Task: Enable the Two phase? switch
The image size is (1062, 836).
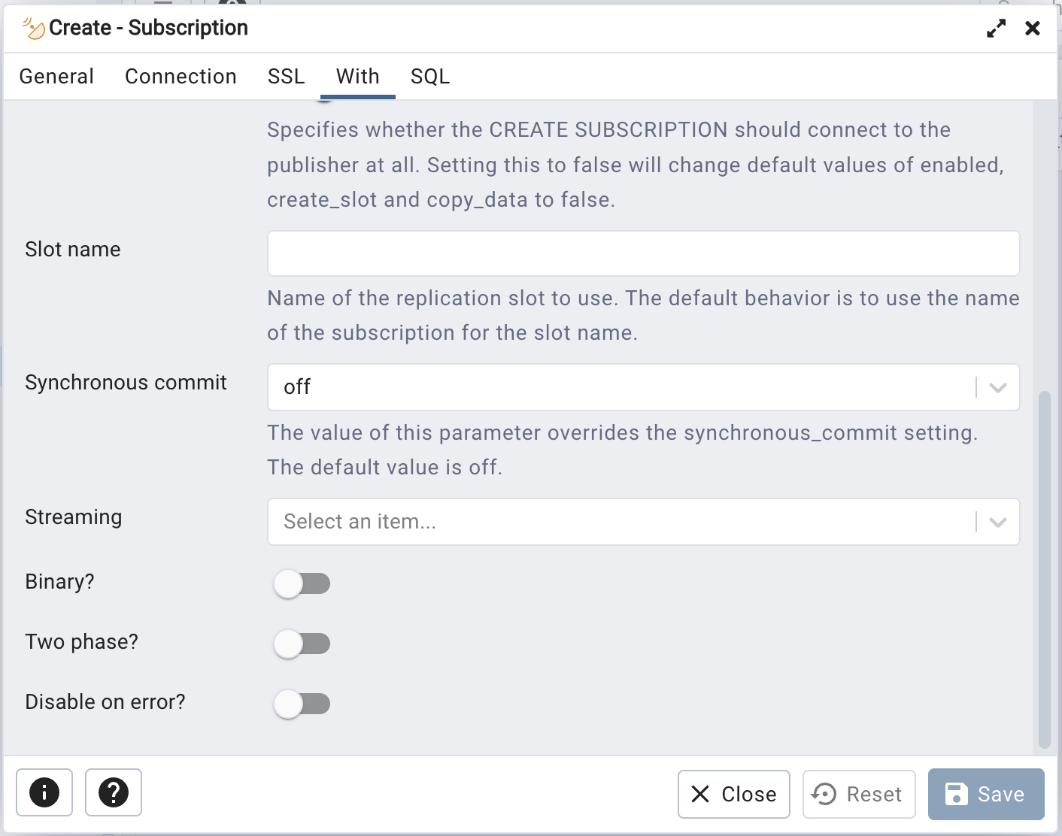Action: [302, 644]
